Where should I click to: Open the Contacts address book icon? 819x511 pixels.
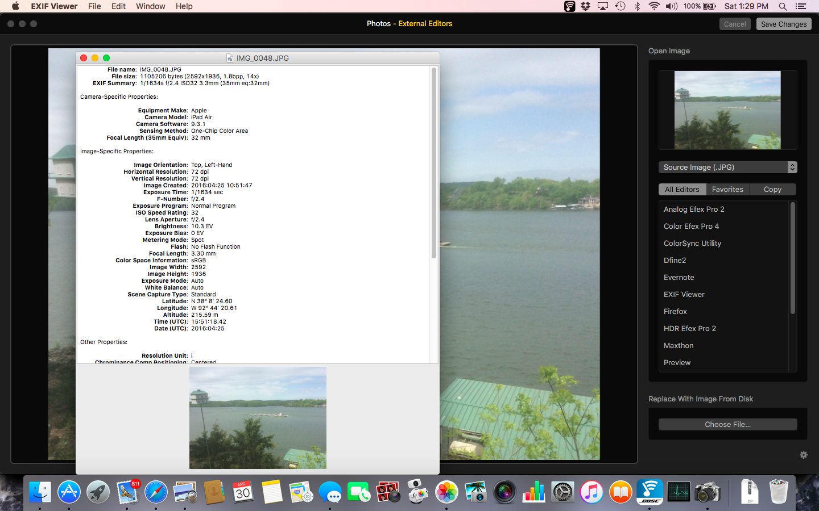[214, 492]
